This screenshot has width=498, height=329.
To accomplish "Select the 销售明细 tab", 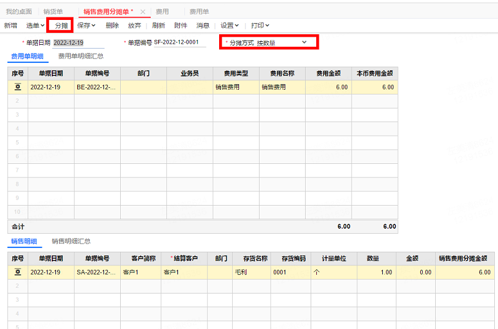I will click(24, 241).
